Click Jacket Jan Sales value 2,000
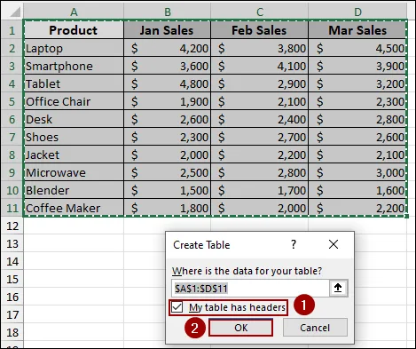Screen dimensions: 416x349 click(167, 155)
